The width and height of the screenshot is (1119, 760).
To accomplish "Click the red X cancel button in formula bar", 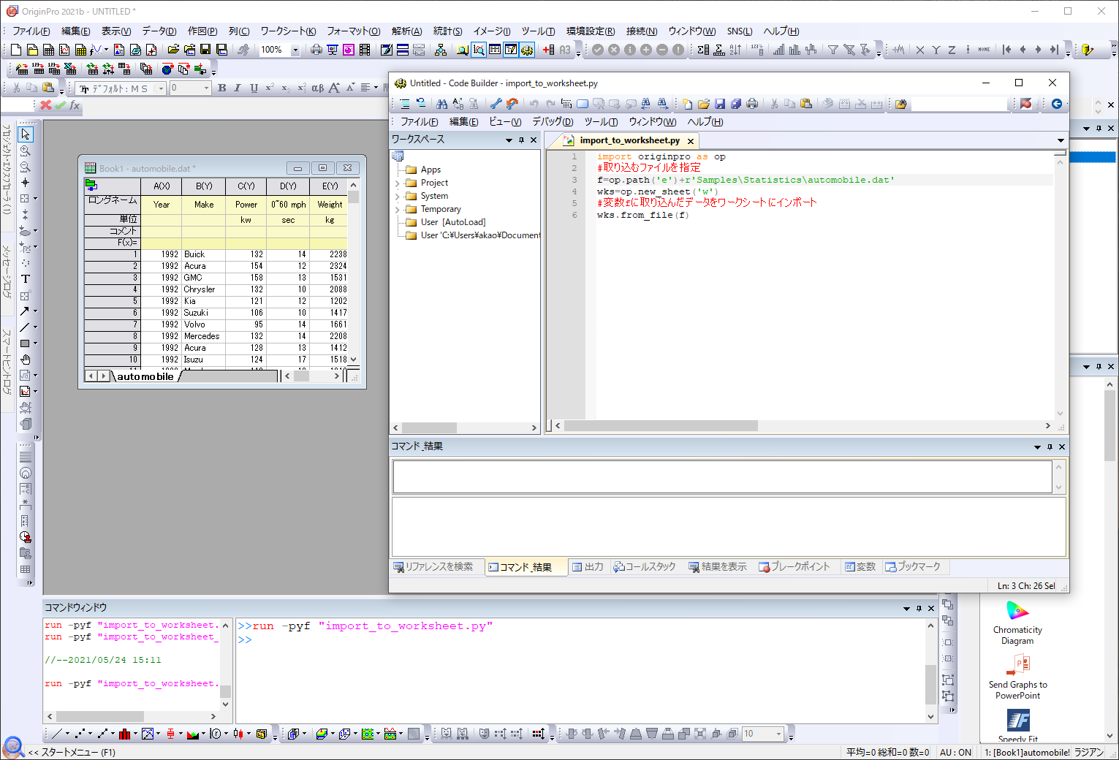I will (45, 105).
